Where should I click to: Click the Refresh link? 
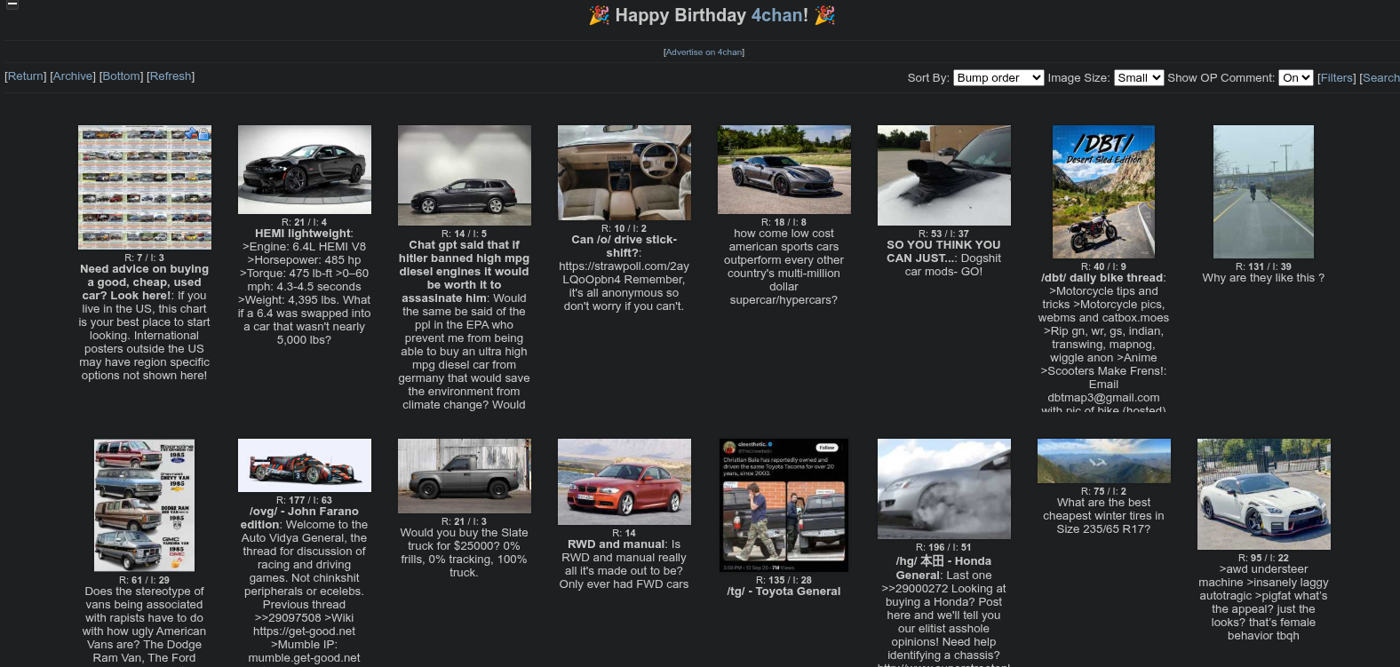pos(171,76)
